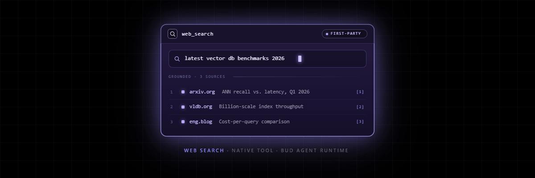Image resolution: width=535 pixels, height=178 pixels.
Task: Click the square bullet icon beside eng.blog
Action: (183, 121)
